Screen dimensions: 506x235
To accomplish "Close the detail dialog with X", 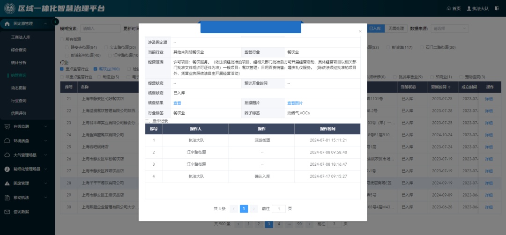I will point(360,31).
